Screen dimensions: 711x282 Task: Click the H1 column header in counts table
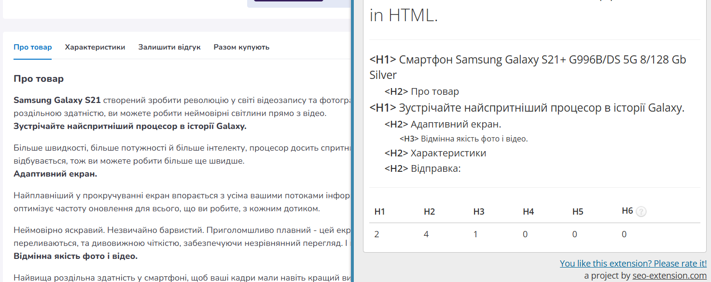pos(380,211)
